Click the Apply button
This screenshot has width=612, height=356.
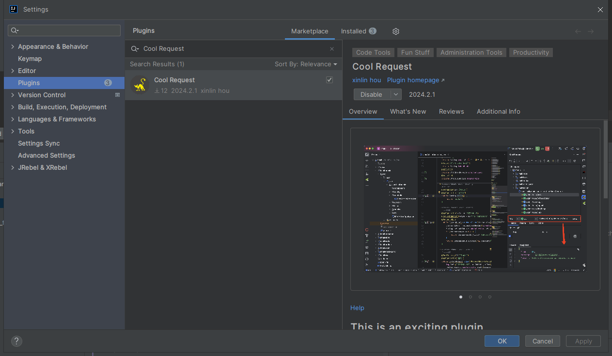[583, 341]
